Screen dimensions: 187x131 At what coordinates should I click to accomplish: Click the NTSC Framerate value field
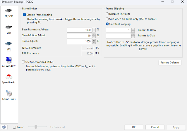point(87,48)
